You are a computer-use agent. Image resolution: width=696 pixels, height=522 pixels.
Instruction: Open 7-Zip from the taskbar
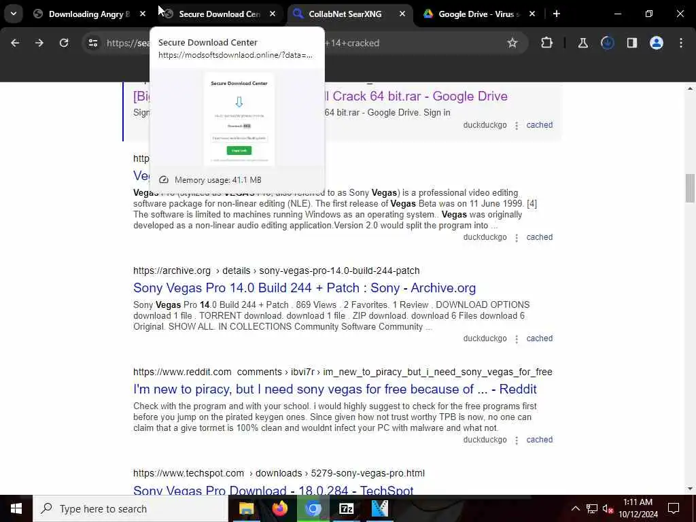coord(346,508)
